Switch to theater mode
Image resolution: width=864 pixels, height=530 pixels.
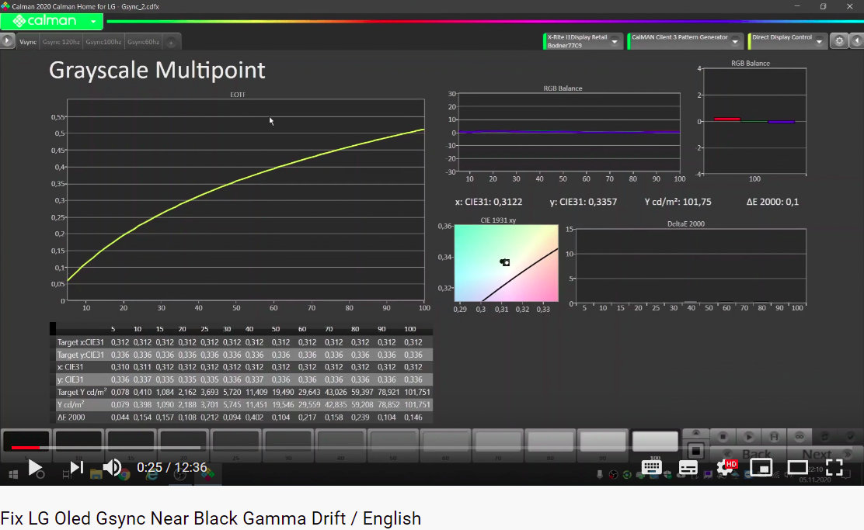point(798,467)
